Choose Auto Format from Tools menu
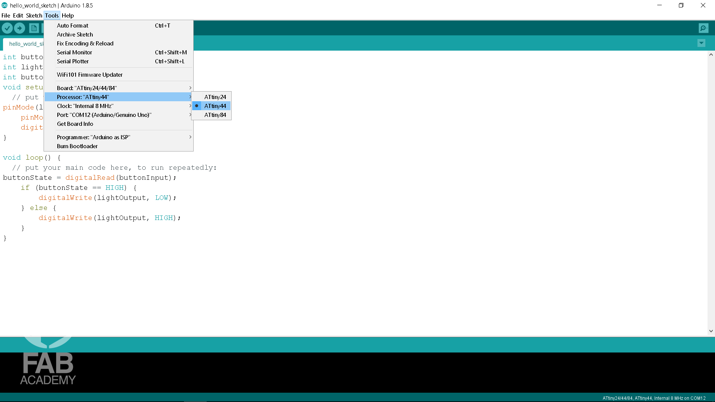715x402 pixels. point(118,25)
